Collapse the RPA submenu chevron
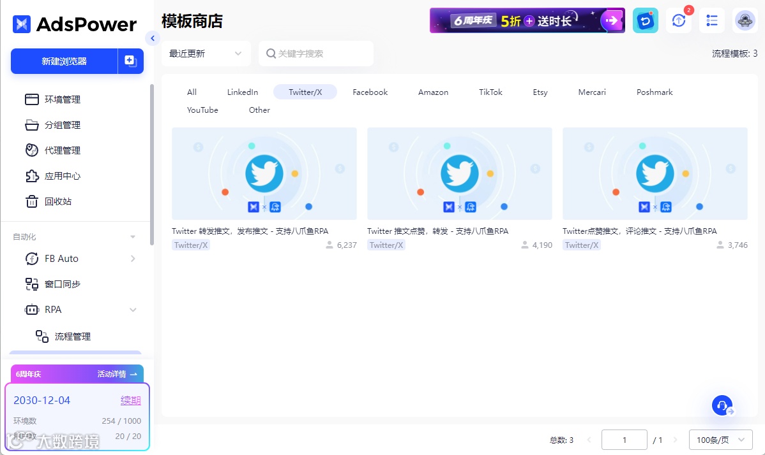Image resolution: width=765 pixels, height=455 pixels. click(x=133, y=310)
